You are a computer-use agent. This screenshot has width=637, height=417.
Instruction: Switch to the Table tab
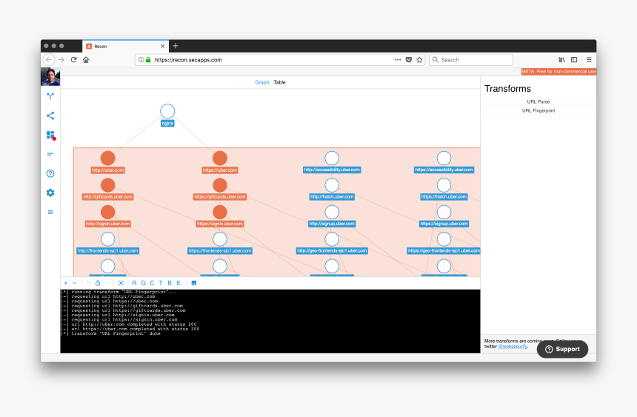tap(279, 82)
